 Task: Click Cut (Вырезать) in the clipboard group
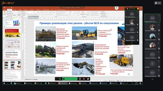click(9, 12)
